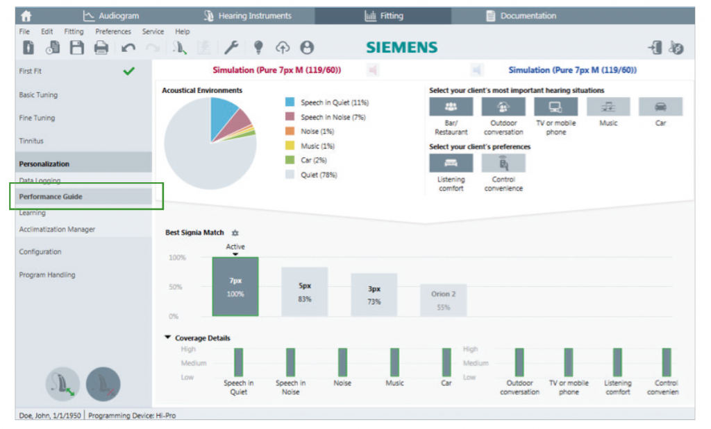The height and width of the screenshot is (429, 711).
Task: Open the user profile icon
Action: [307, 47]
